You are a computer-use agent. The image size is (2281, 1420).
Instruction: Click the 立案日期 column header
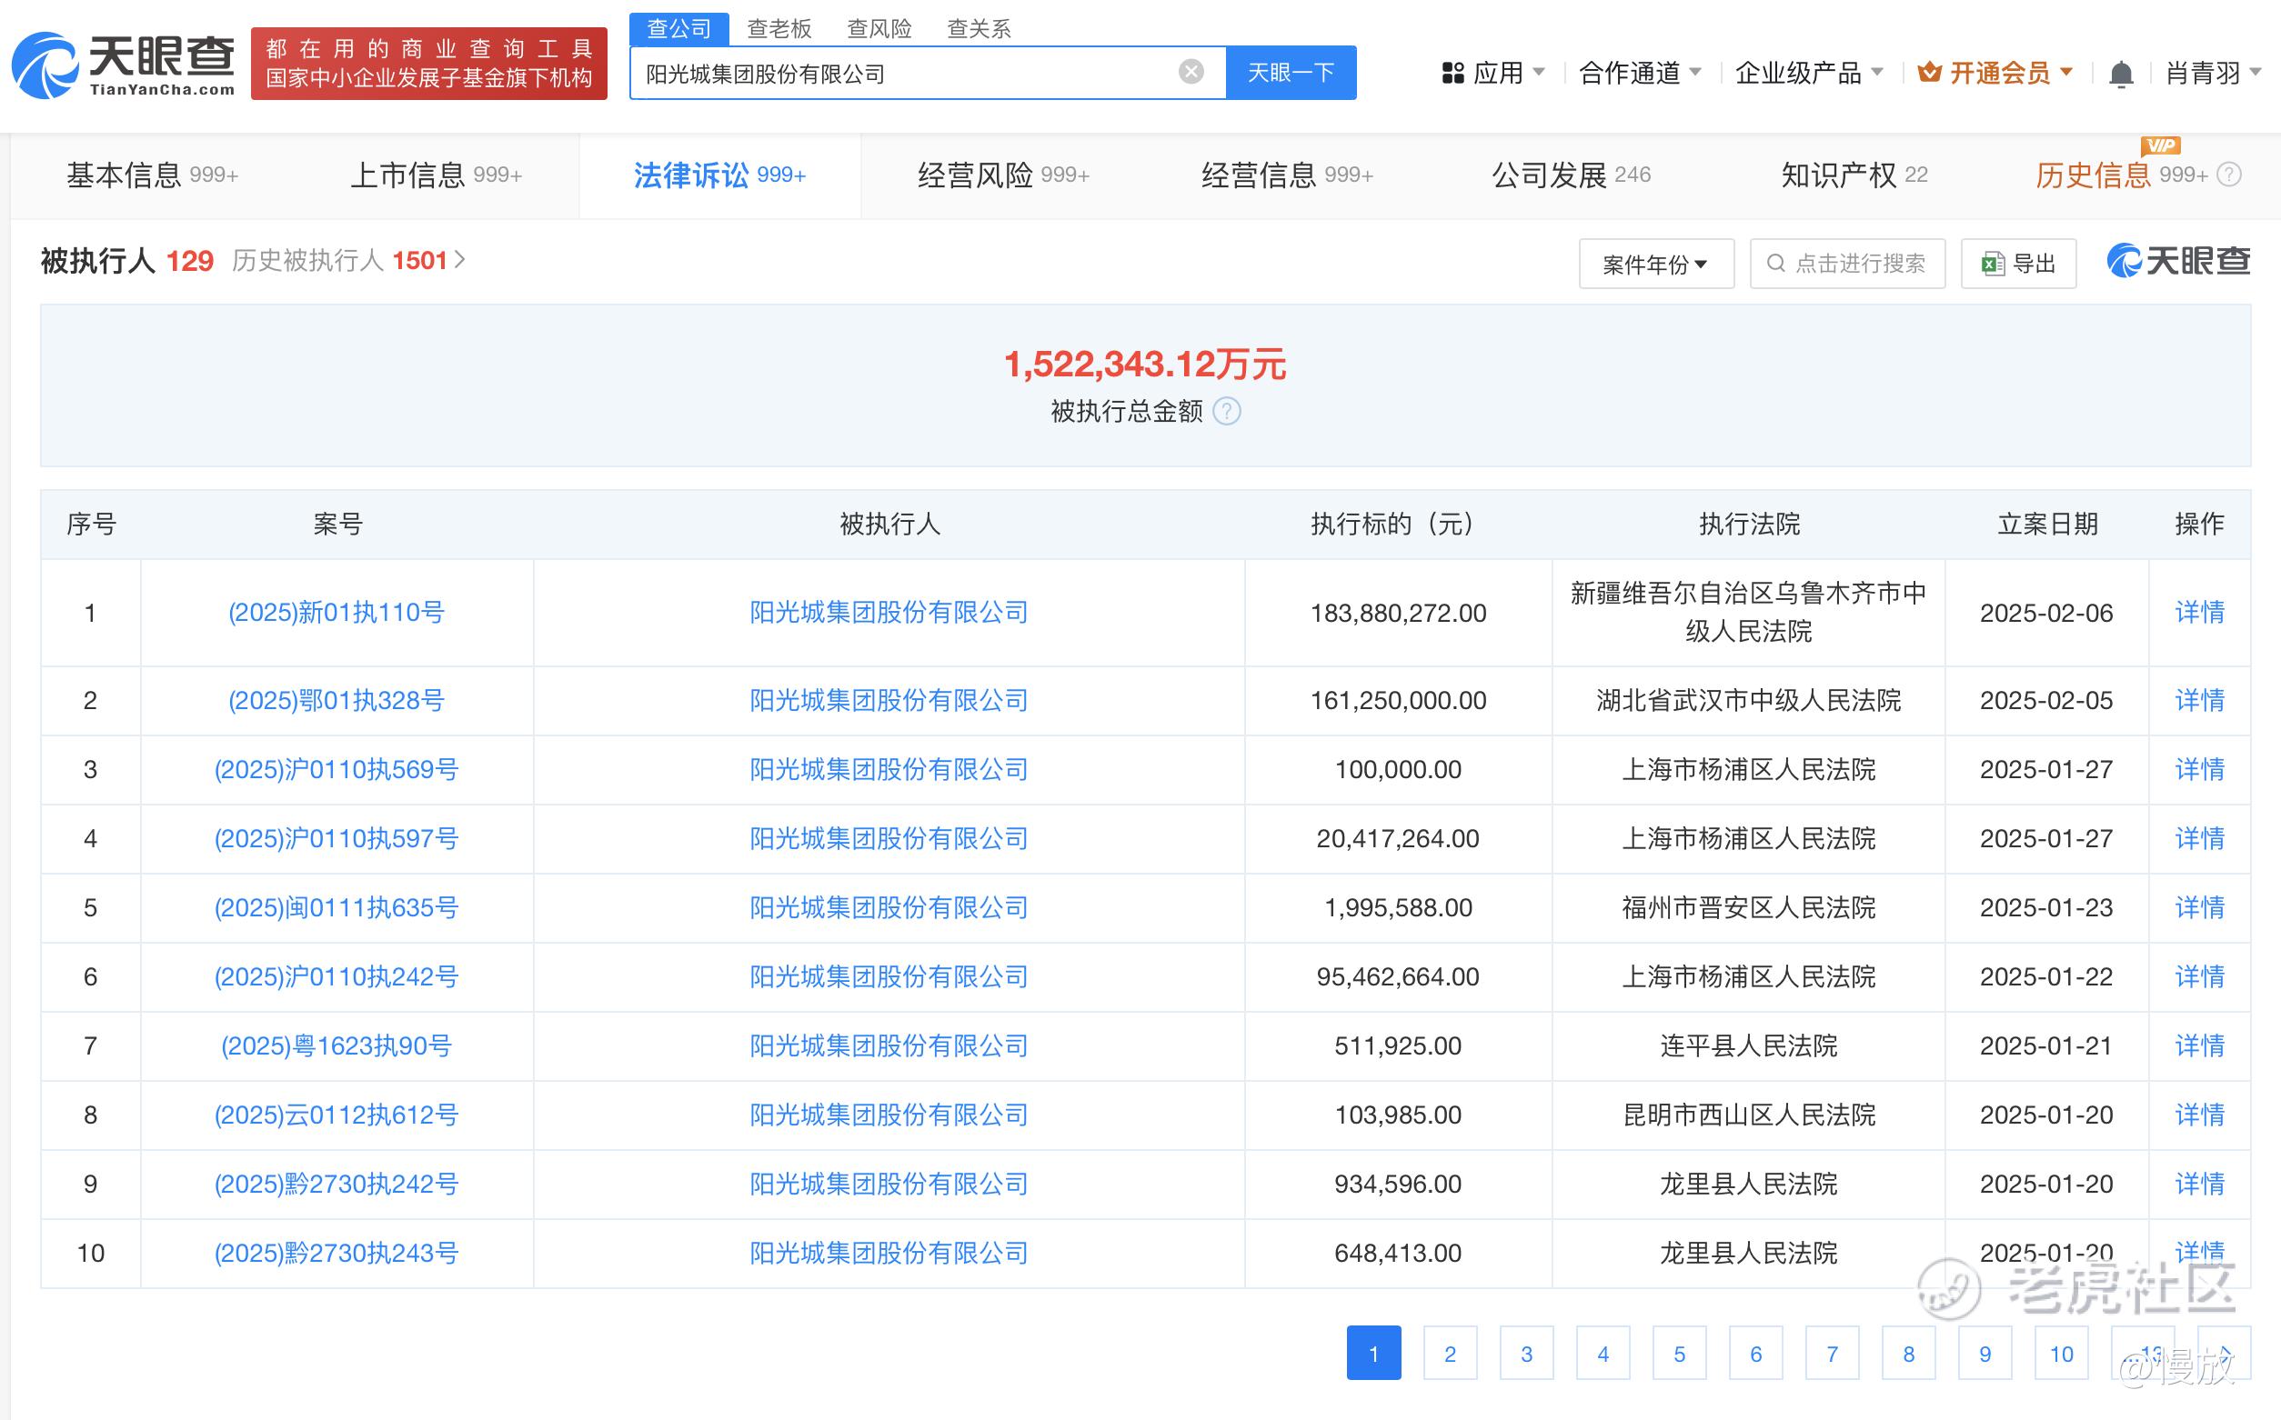[x=2047, y=524]
